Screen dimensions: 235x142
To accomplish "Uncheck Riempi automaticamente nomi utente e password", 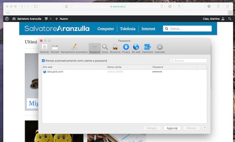I will 43,61.
